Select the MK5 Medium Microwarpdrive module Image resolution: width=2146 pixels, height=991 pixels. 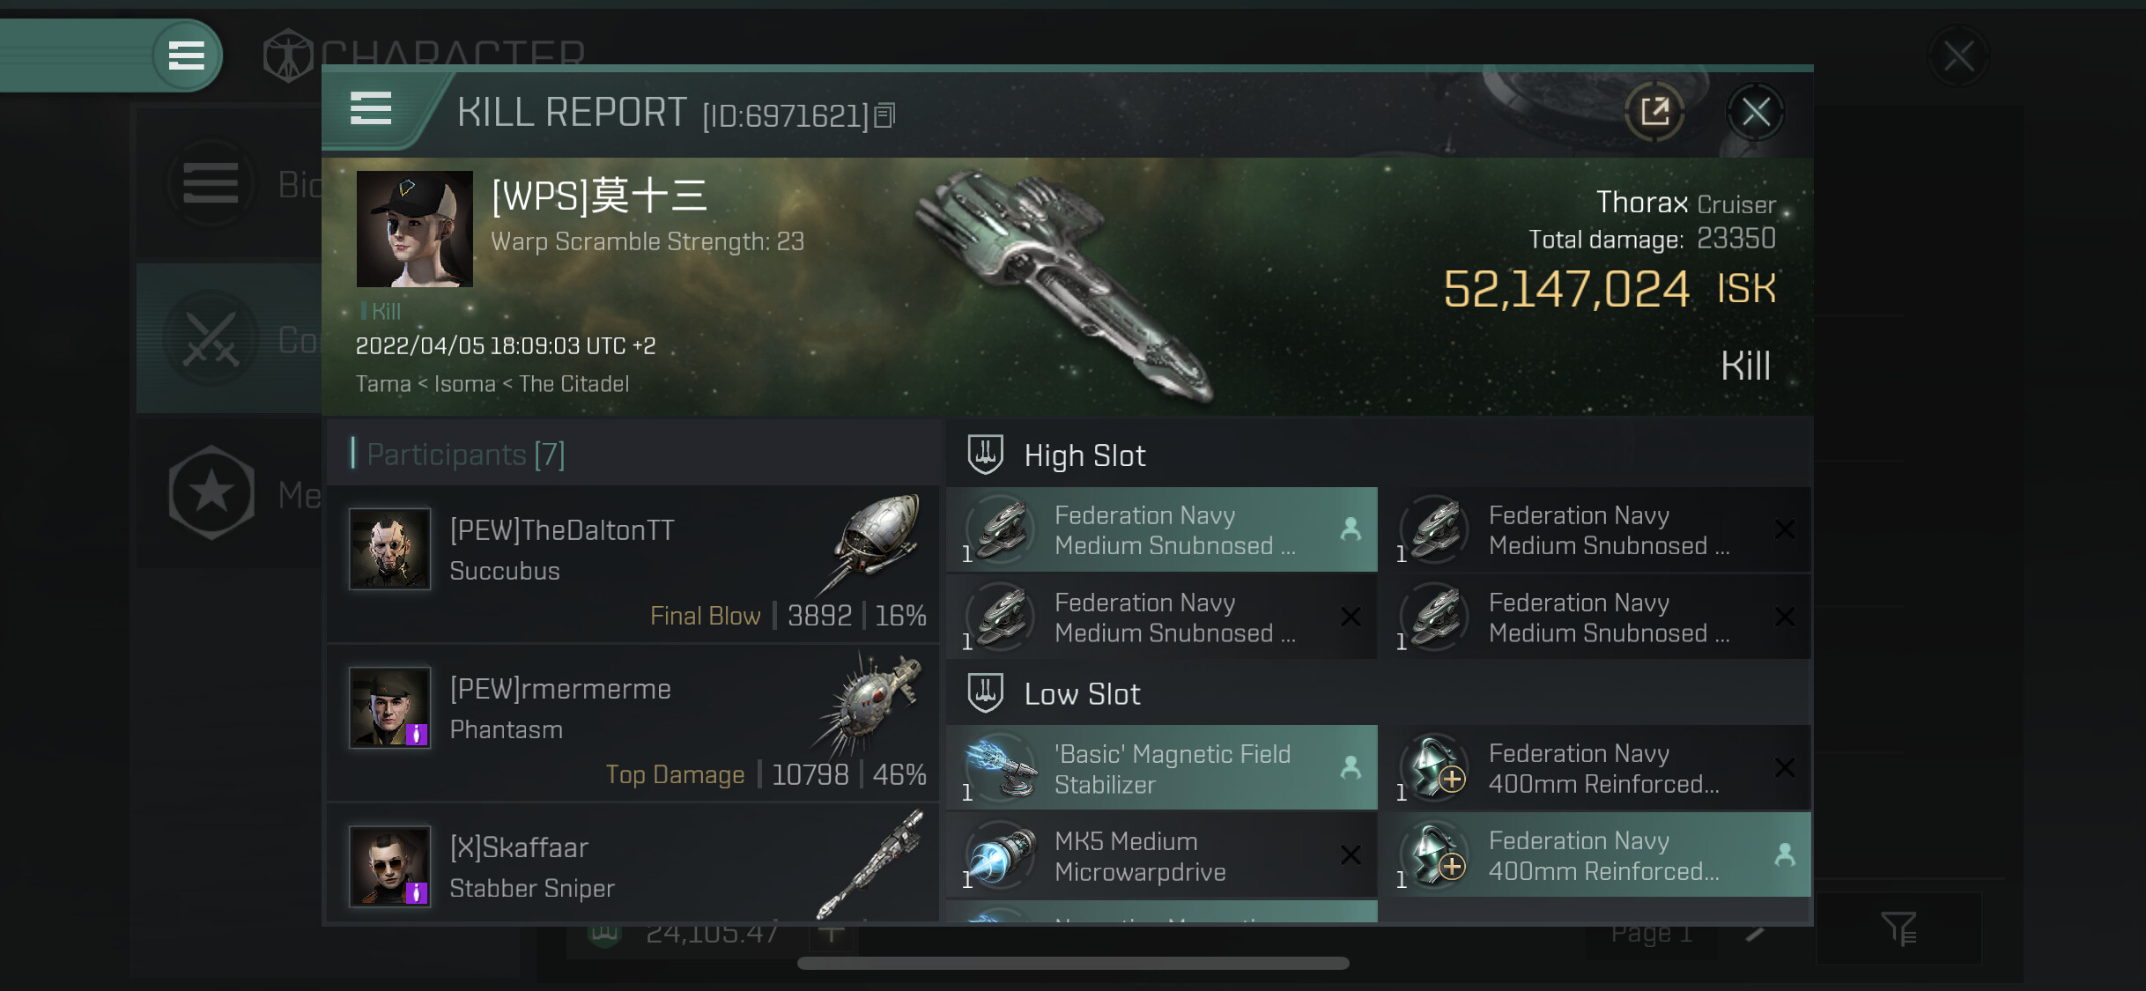pyautogui.click(x=1161, y=855)
